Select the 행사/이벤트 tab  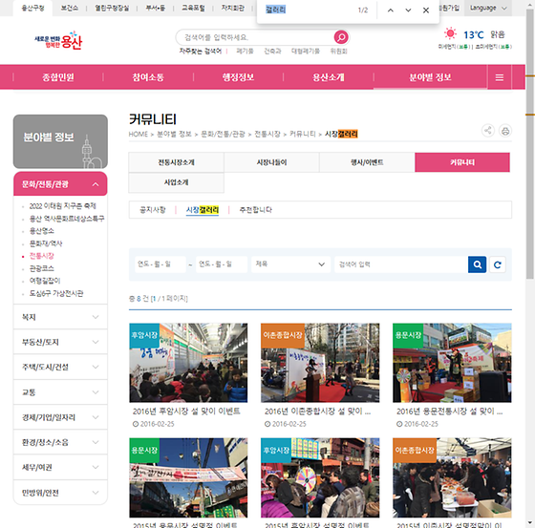pyautogui.click(x=367, y=162)
